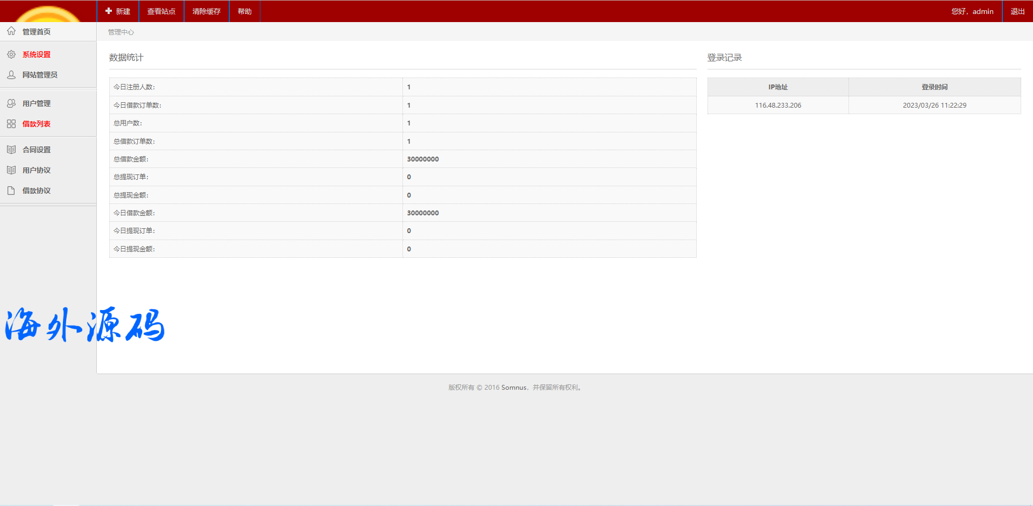The height and width of the screenshot is (506, 1033).
Task: Click the book icon for 用户协议
Action: point(11,170)
